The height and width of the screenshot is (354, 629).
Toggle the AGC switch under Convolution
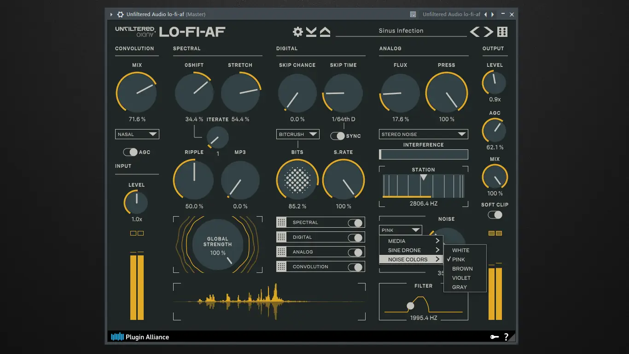[130, 152]
